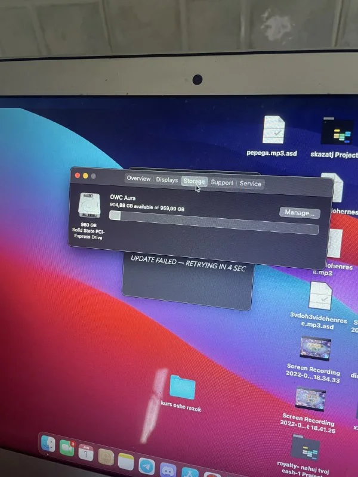Select the skazatj Project file icon
The width and height of the screenshot is (358, 477).
(x=337, y=131)
